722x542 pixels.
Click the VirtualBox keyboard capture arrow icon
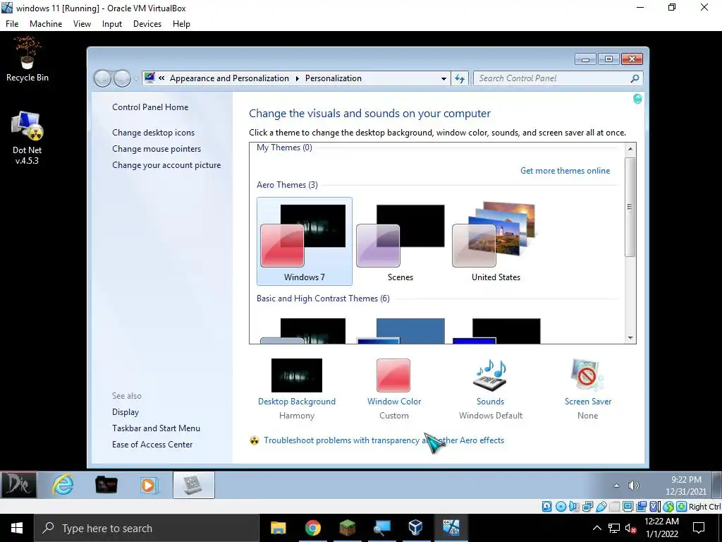tap(682, 507)
